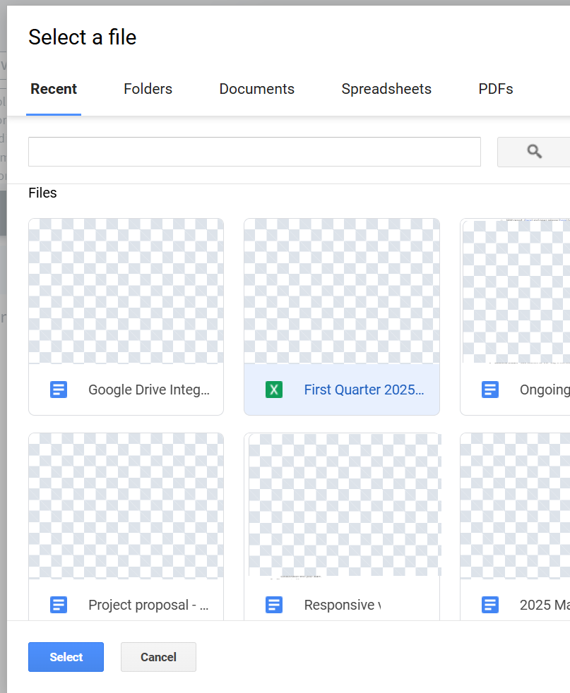Select file name 'Google Drive Integ...'
The image size is (570, 693).
coord(149,390)
